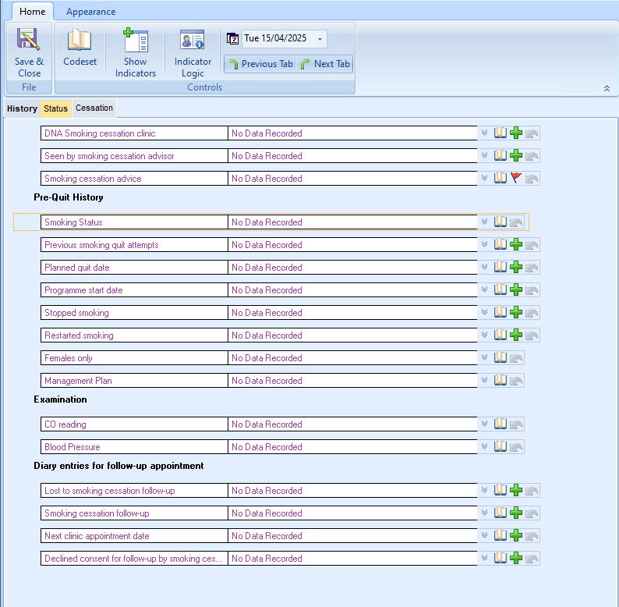Add entry for Smoking cessation follow-up
Viewport: 619px width, 607px height.
point(516,513)
